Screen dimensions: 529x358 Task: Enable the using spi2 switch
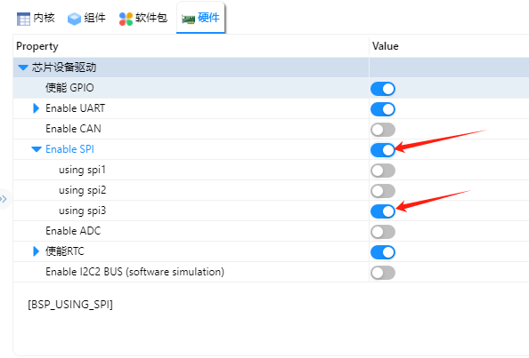(x=383, y=191)
